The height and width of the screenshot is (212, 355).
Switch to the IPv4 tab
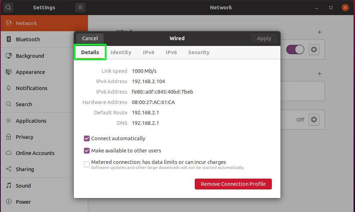pos(148,52)
